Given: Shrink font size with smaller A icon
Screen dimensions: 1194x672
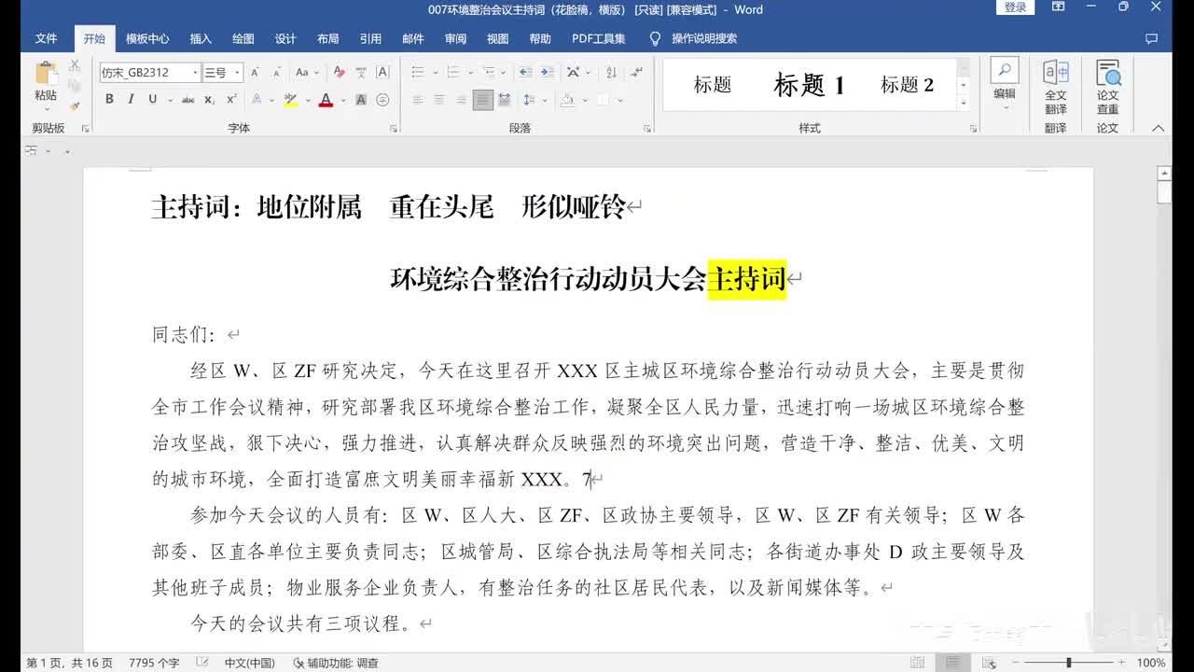Looking at the screenshot, I should point(277,72).
